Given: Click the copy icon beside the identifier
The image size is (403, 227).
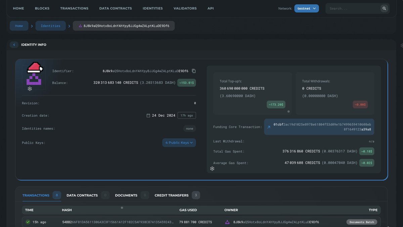Looking at the screenshot, I should coord(194,71).
